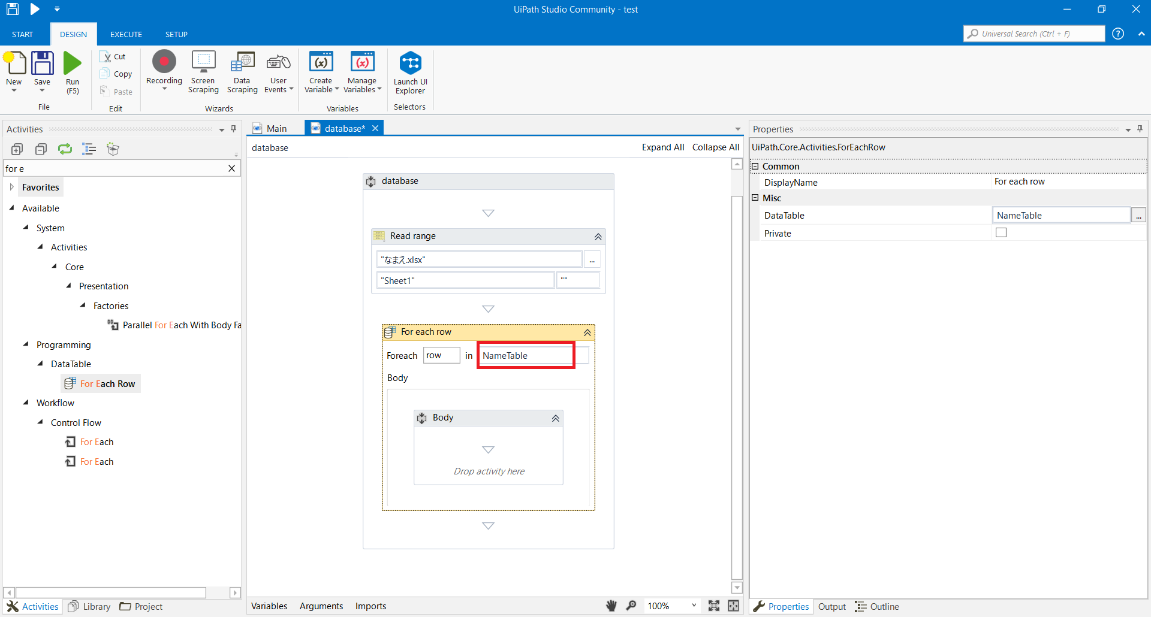The width and height of the screenshot is (1151, 617).
Task: Click the Collapse All link
Action: tap(715, 147)
